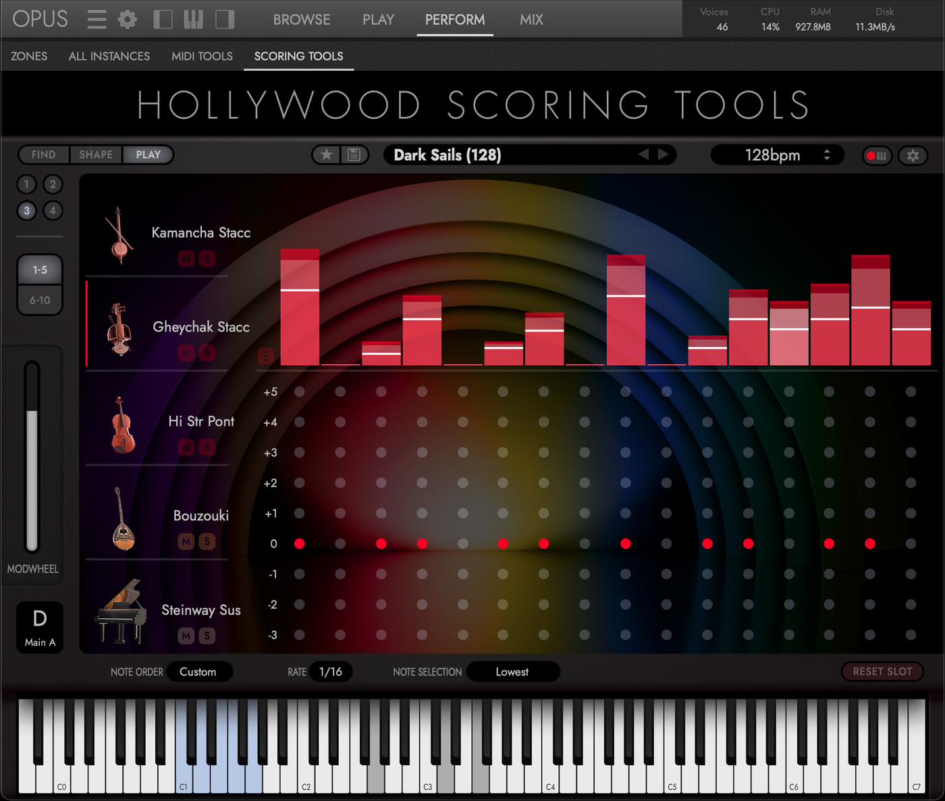The image size is (945, 801).
Task: Click tallest velocity bar near right end
Action: pyautogui.click(x=870, y=310)
